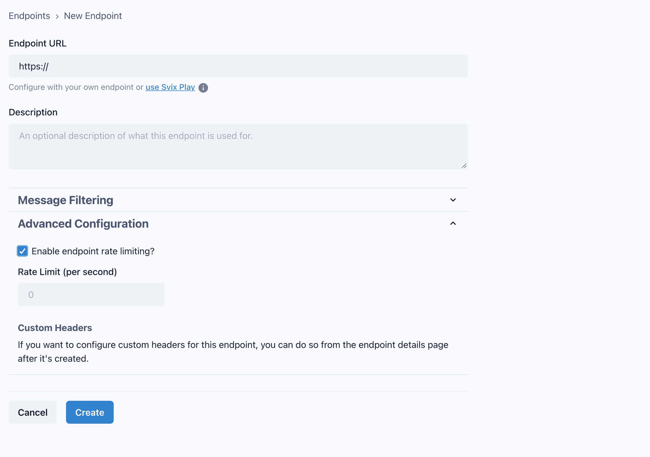Uncheck the endpoint rate limiting checkbox
Image resolution: width=650 pixels, height=457 pixels.
tap(22, 251)
